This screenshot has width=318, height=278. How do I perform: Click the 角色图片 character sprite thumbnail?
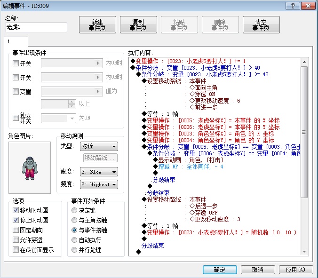30,167
